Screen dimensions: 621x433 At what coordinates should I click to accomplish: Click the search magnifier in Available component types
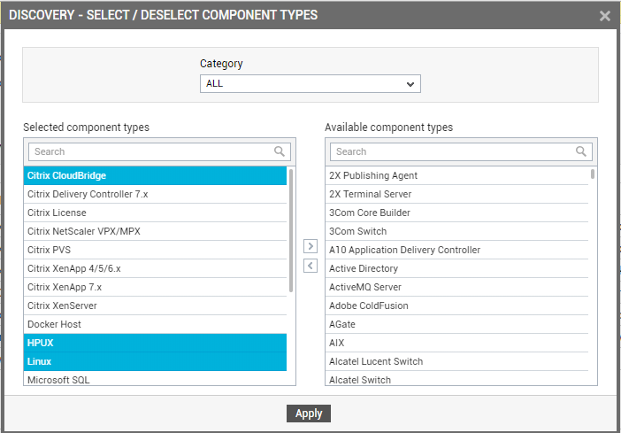[581, 151]
